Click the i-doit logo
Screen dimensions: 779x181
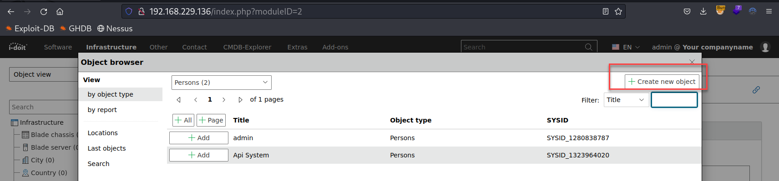coord(18,47)
